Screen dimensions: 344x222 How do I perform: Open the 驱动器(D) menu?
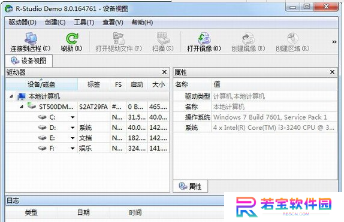tap(23, 22)
